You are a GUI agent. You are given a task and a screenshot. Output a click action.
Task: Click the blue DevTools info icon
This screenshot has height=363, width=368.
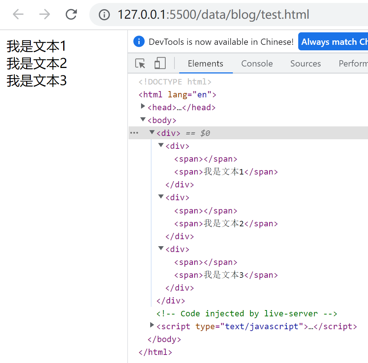coord(139,42)
